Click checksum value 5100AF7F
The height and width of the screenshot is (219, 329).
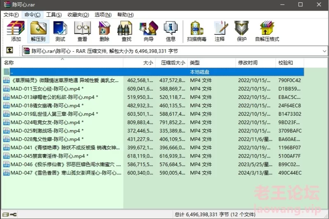coord(290,156)
